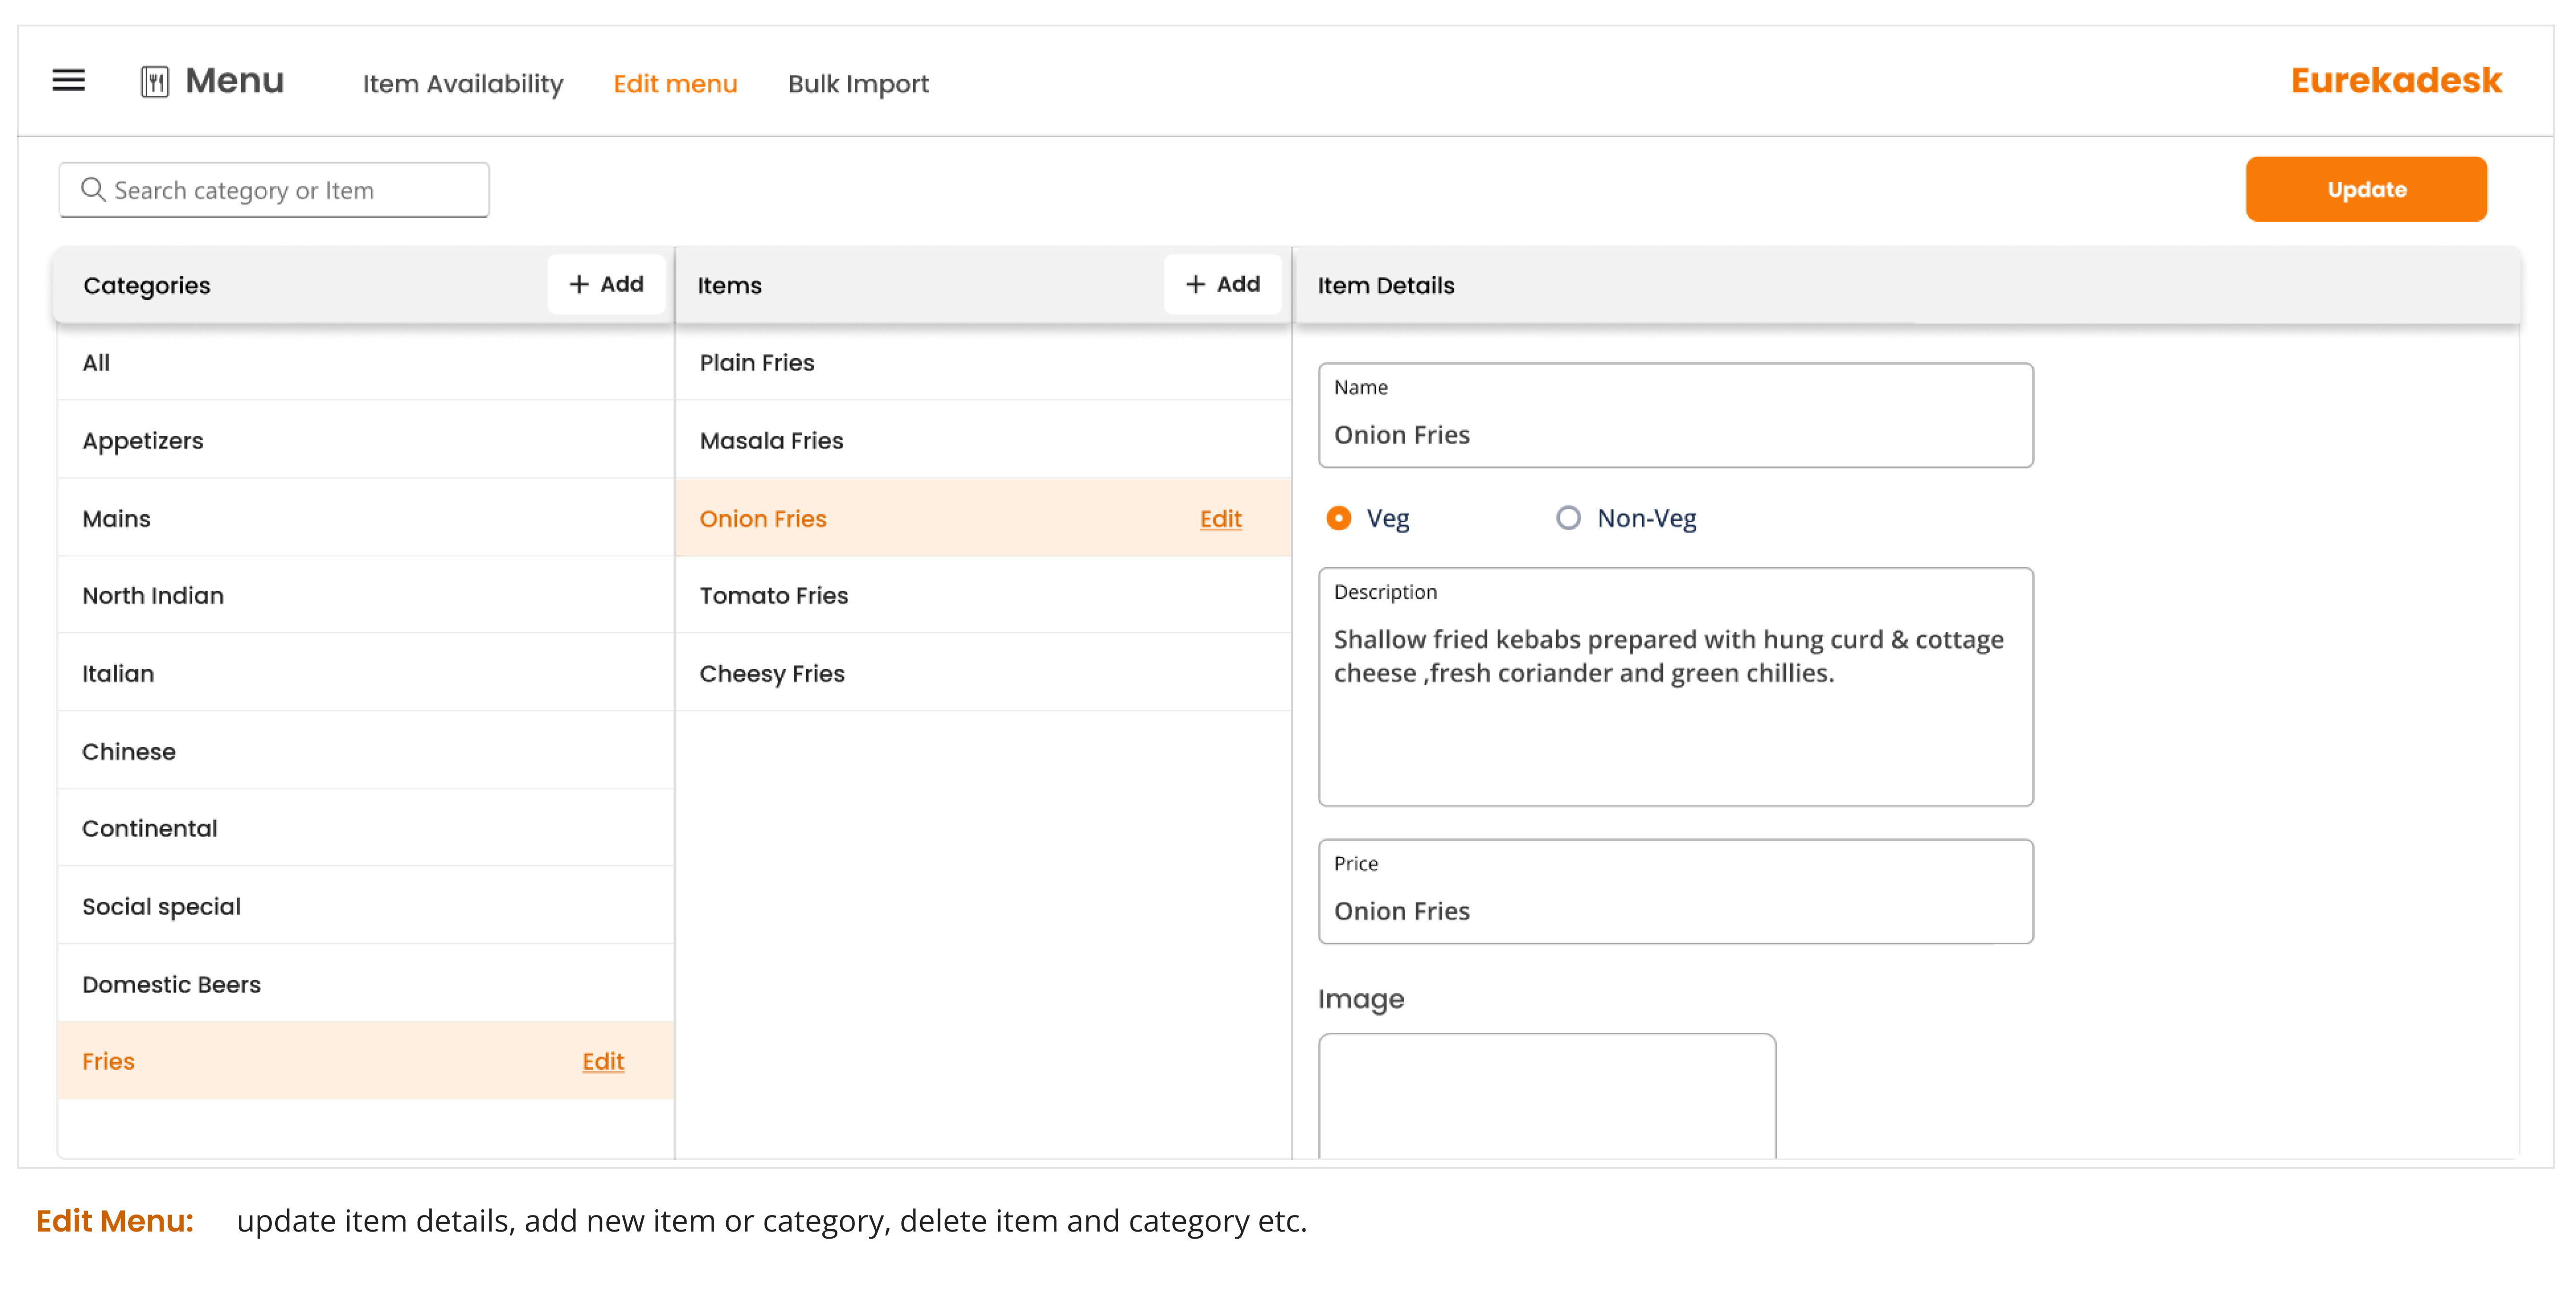The image size is (2576, 1311).
Task: Select the Appetizers category
Action: coord(366,440)
